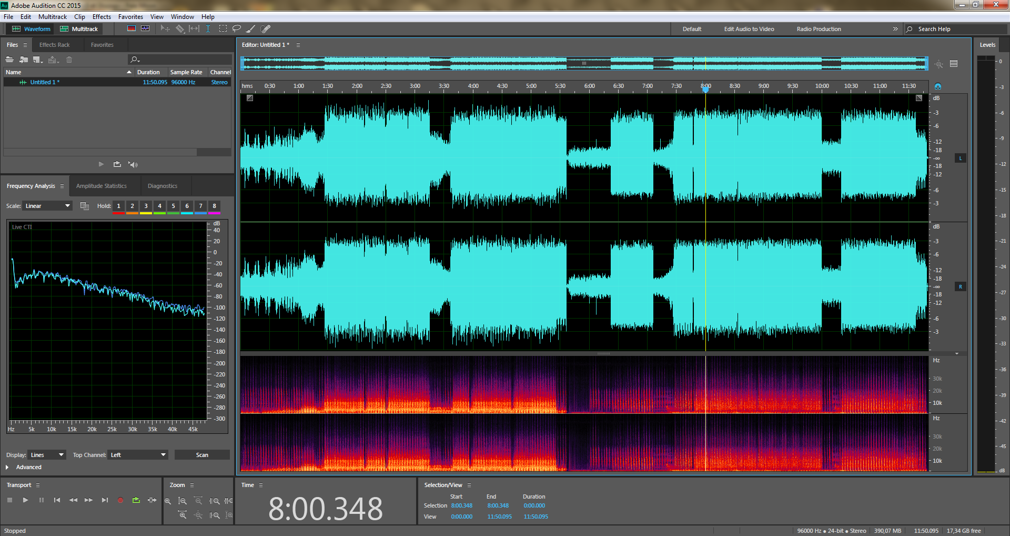1010x536 pixels.
Task: Switch to Multitrack view
Action: 79,29
